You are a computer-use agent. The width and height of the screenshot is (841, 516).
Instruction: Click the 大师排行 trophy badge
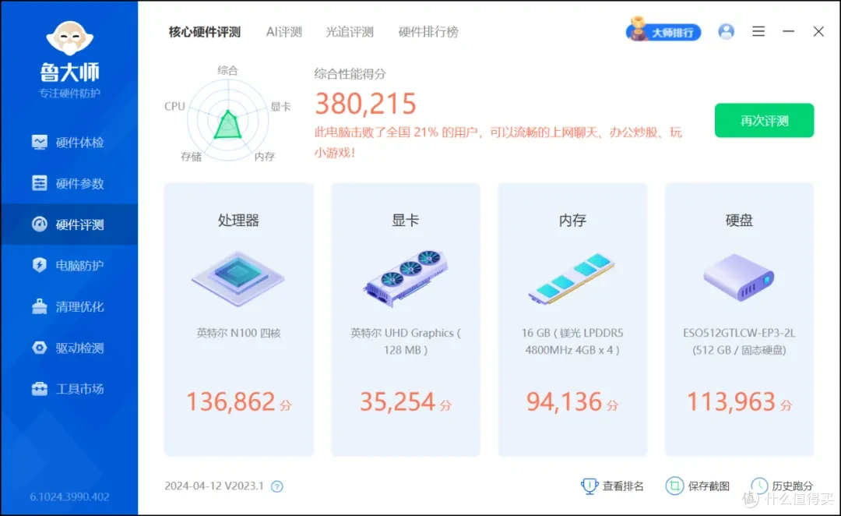tap(663, 31)
